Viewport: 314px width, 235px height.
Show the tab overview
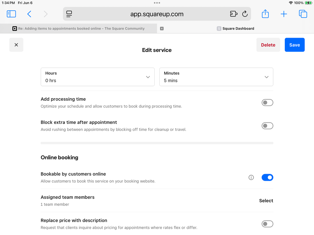point(303,14)
